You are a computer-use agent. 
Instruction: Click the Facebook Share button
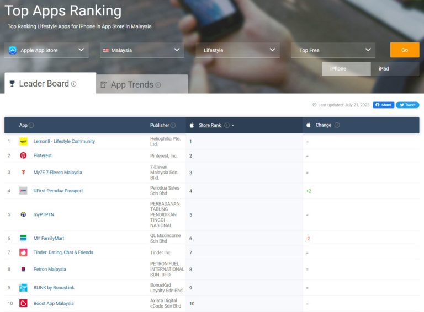tap(383, 105)
